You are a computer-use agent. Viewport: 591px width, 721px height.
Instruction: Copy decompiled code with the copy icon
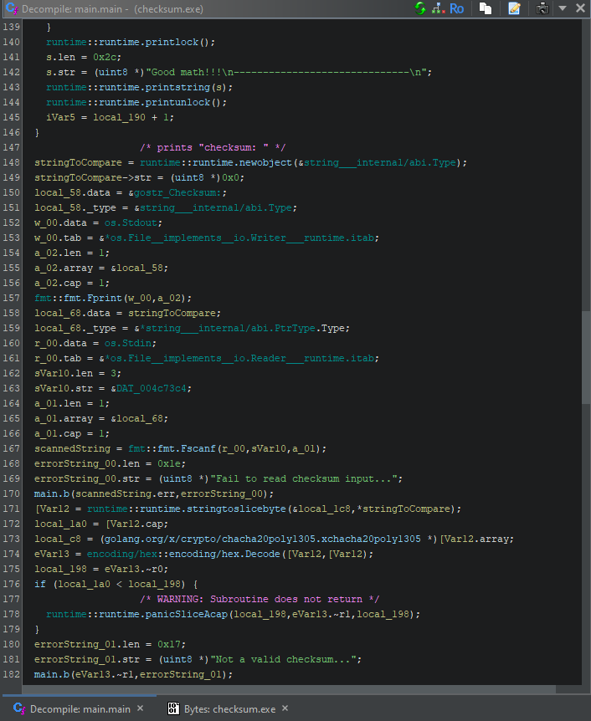pos(486,8)
